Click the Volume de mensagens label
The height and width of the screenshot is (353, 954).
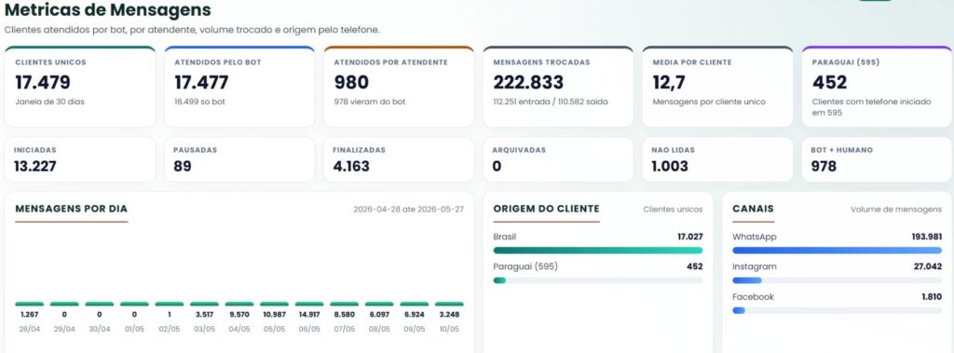click(x=896, y=210)
